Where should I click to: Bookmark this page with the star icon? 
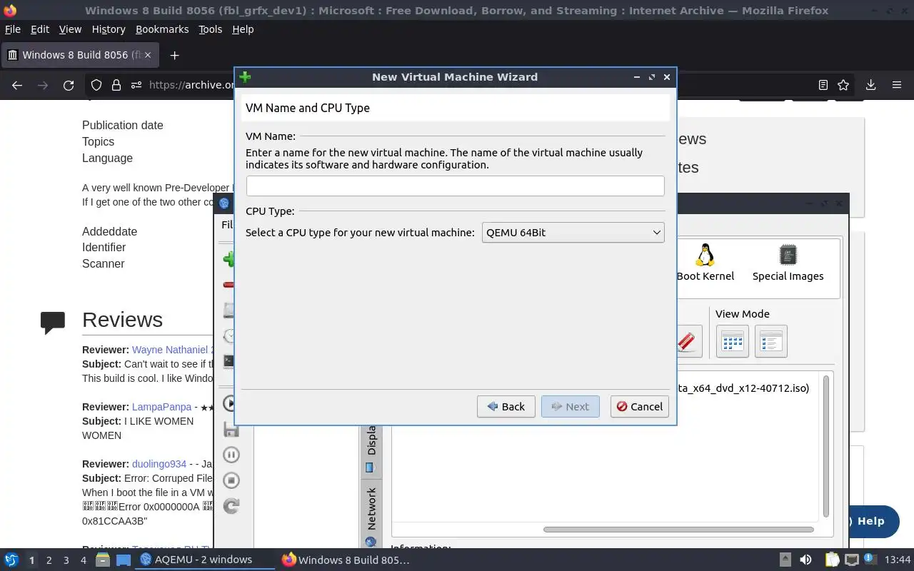tap(843, 85)
